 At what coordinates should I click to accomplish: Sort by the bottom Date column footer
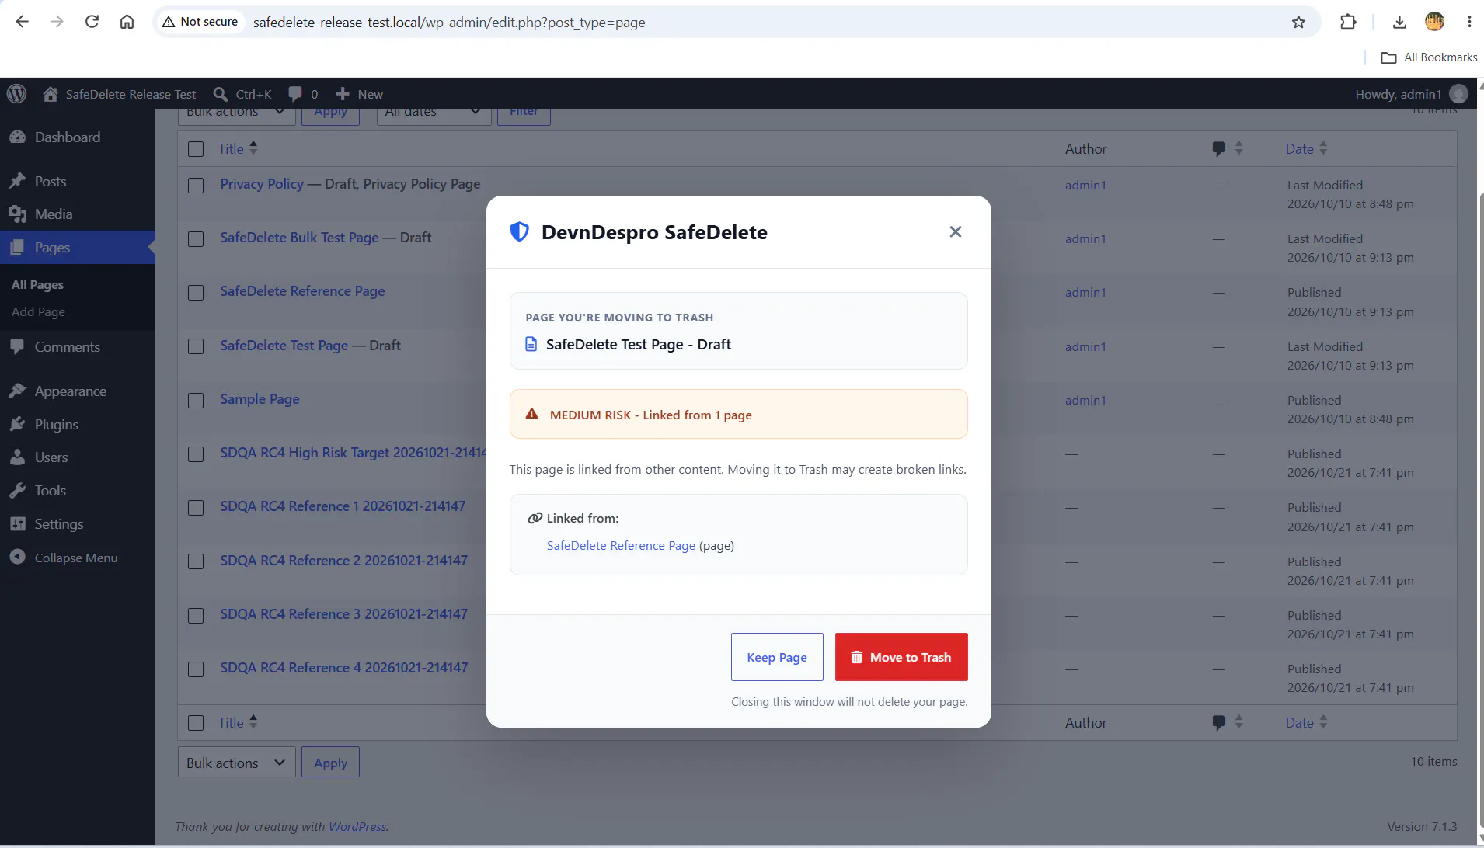point(1307,722)
